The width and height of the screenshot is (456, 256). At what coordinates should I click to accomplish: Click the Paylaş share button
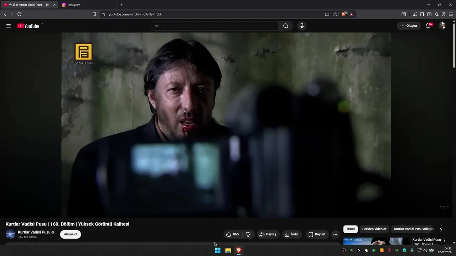tap(268, 234)
